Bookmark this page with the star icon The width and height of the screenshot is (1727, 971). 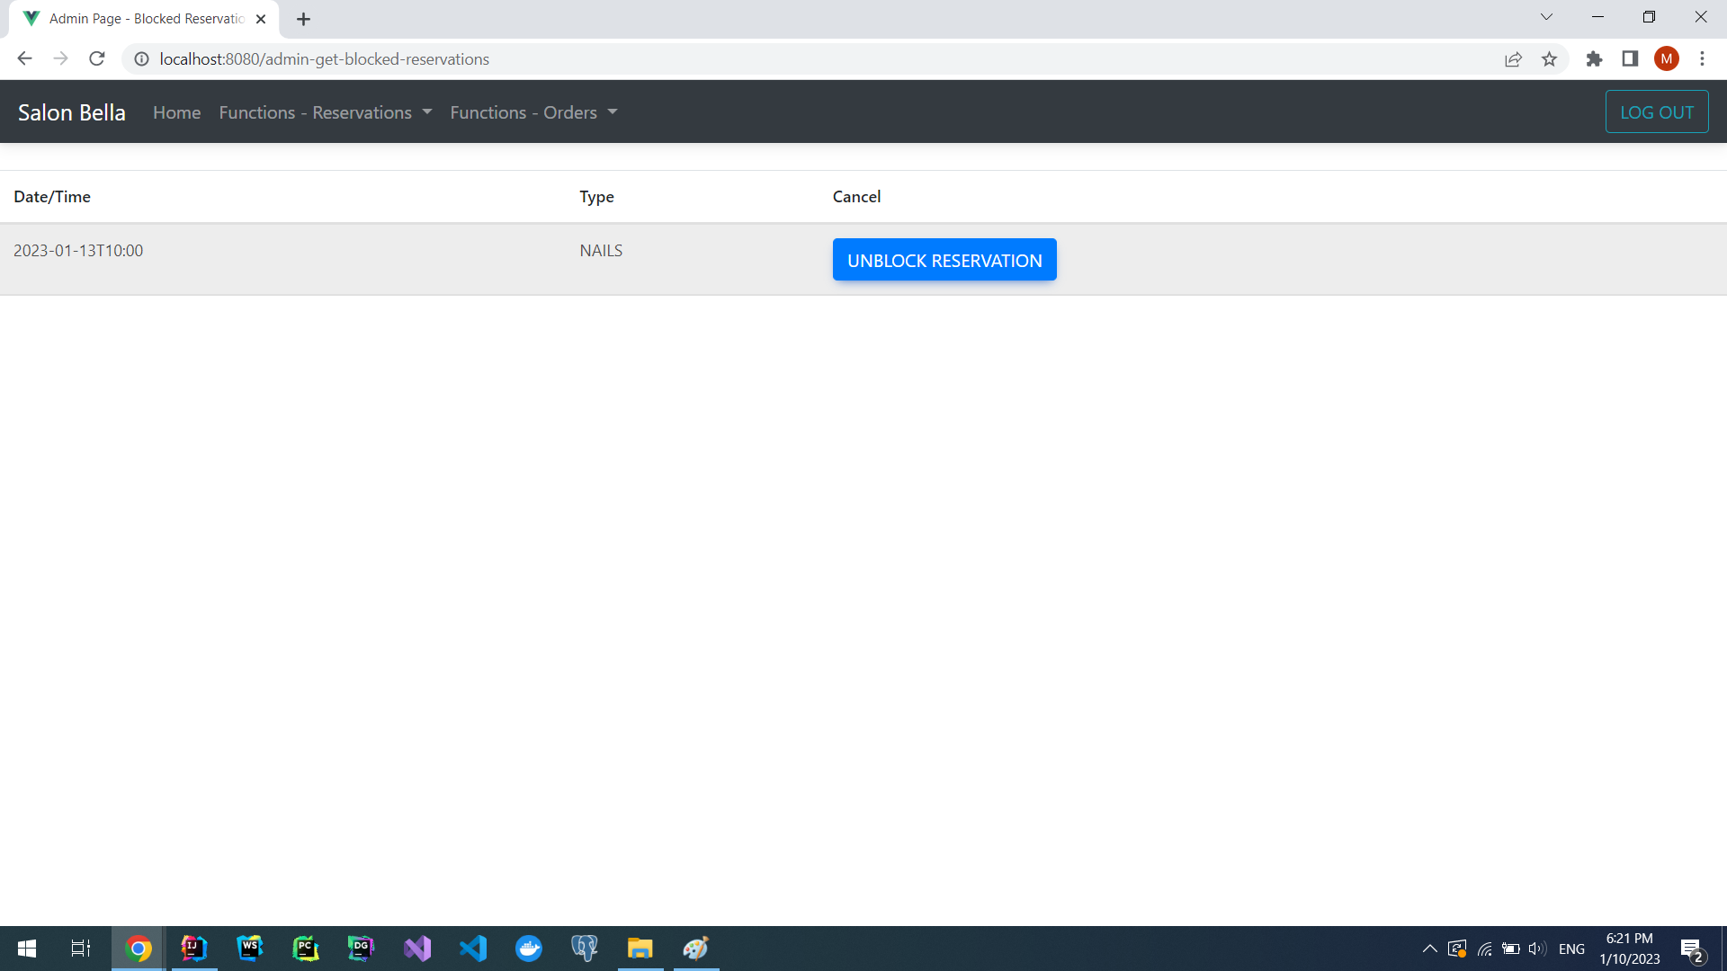1549,59
